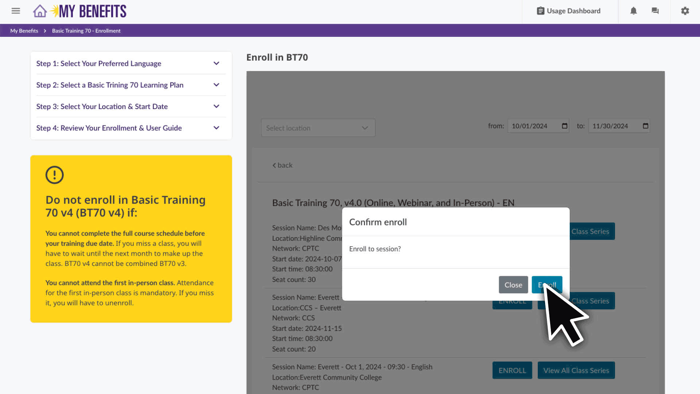700x394 pixels.
Task: Open notifications bell
Action: [634, 11]
